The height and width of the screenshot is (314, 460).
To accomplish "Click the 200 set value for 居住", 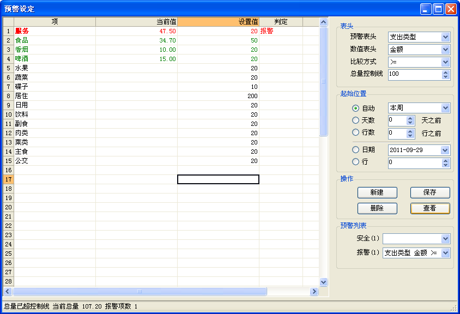I will point(218,96).
